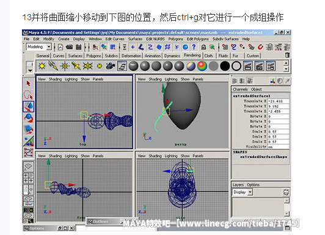The height and width of the screenshot is (235, 325).
Task: Pick the black shader swatch sphere
Action: pos(225,66)
